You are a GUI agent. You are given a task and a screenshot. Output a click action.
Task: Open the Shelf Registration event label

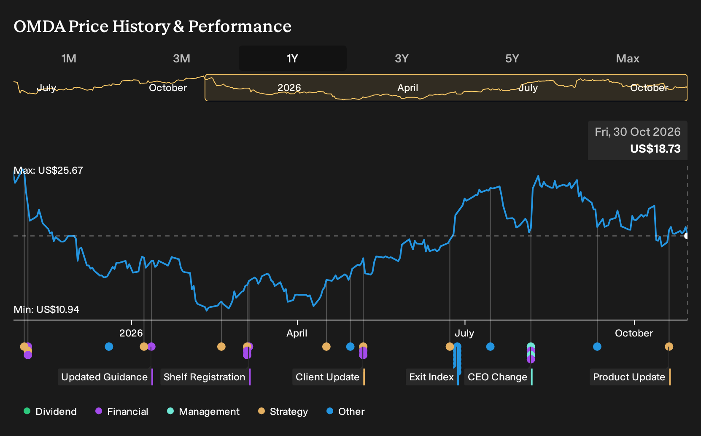[x=206, y=377]
